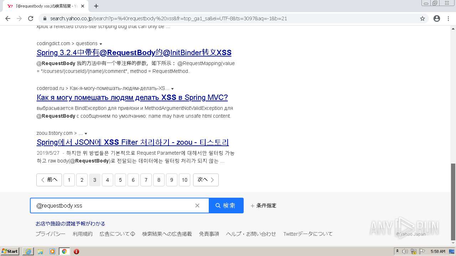Go to next results page 次へ
Screen dimensions: 456x256
206,180
